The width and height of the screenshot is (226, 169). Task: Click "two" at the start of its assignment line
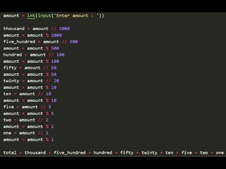[7, 120]
